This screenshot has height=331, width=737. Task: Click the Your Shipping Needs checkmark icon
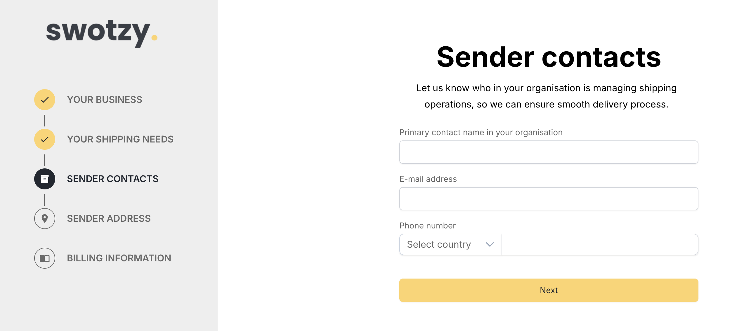coord(44,139)
